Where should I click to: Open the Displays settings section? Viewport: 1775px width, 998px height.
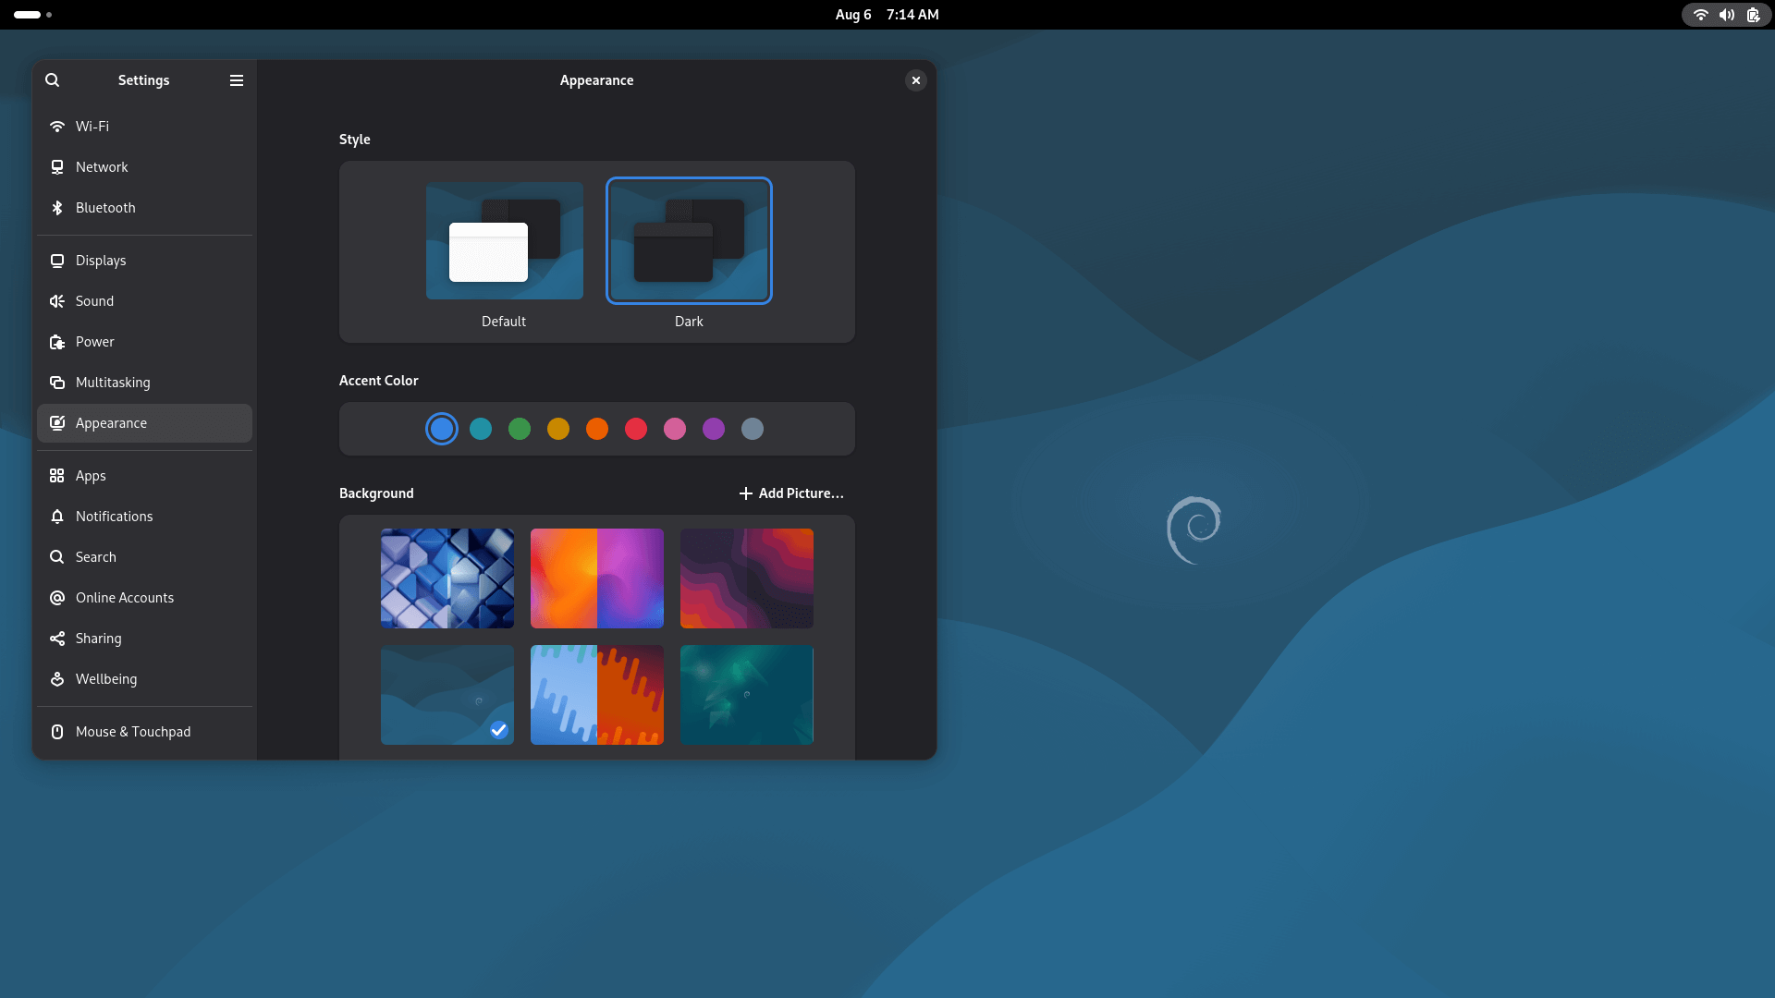click(x=100, y=261)
